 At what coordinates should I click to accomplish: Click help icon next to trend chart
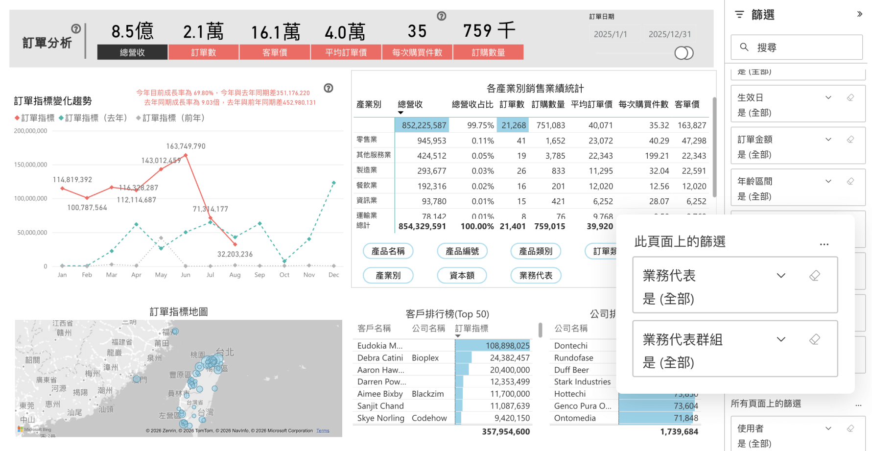329,88
